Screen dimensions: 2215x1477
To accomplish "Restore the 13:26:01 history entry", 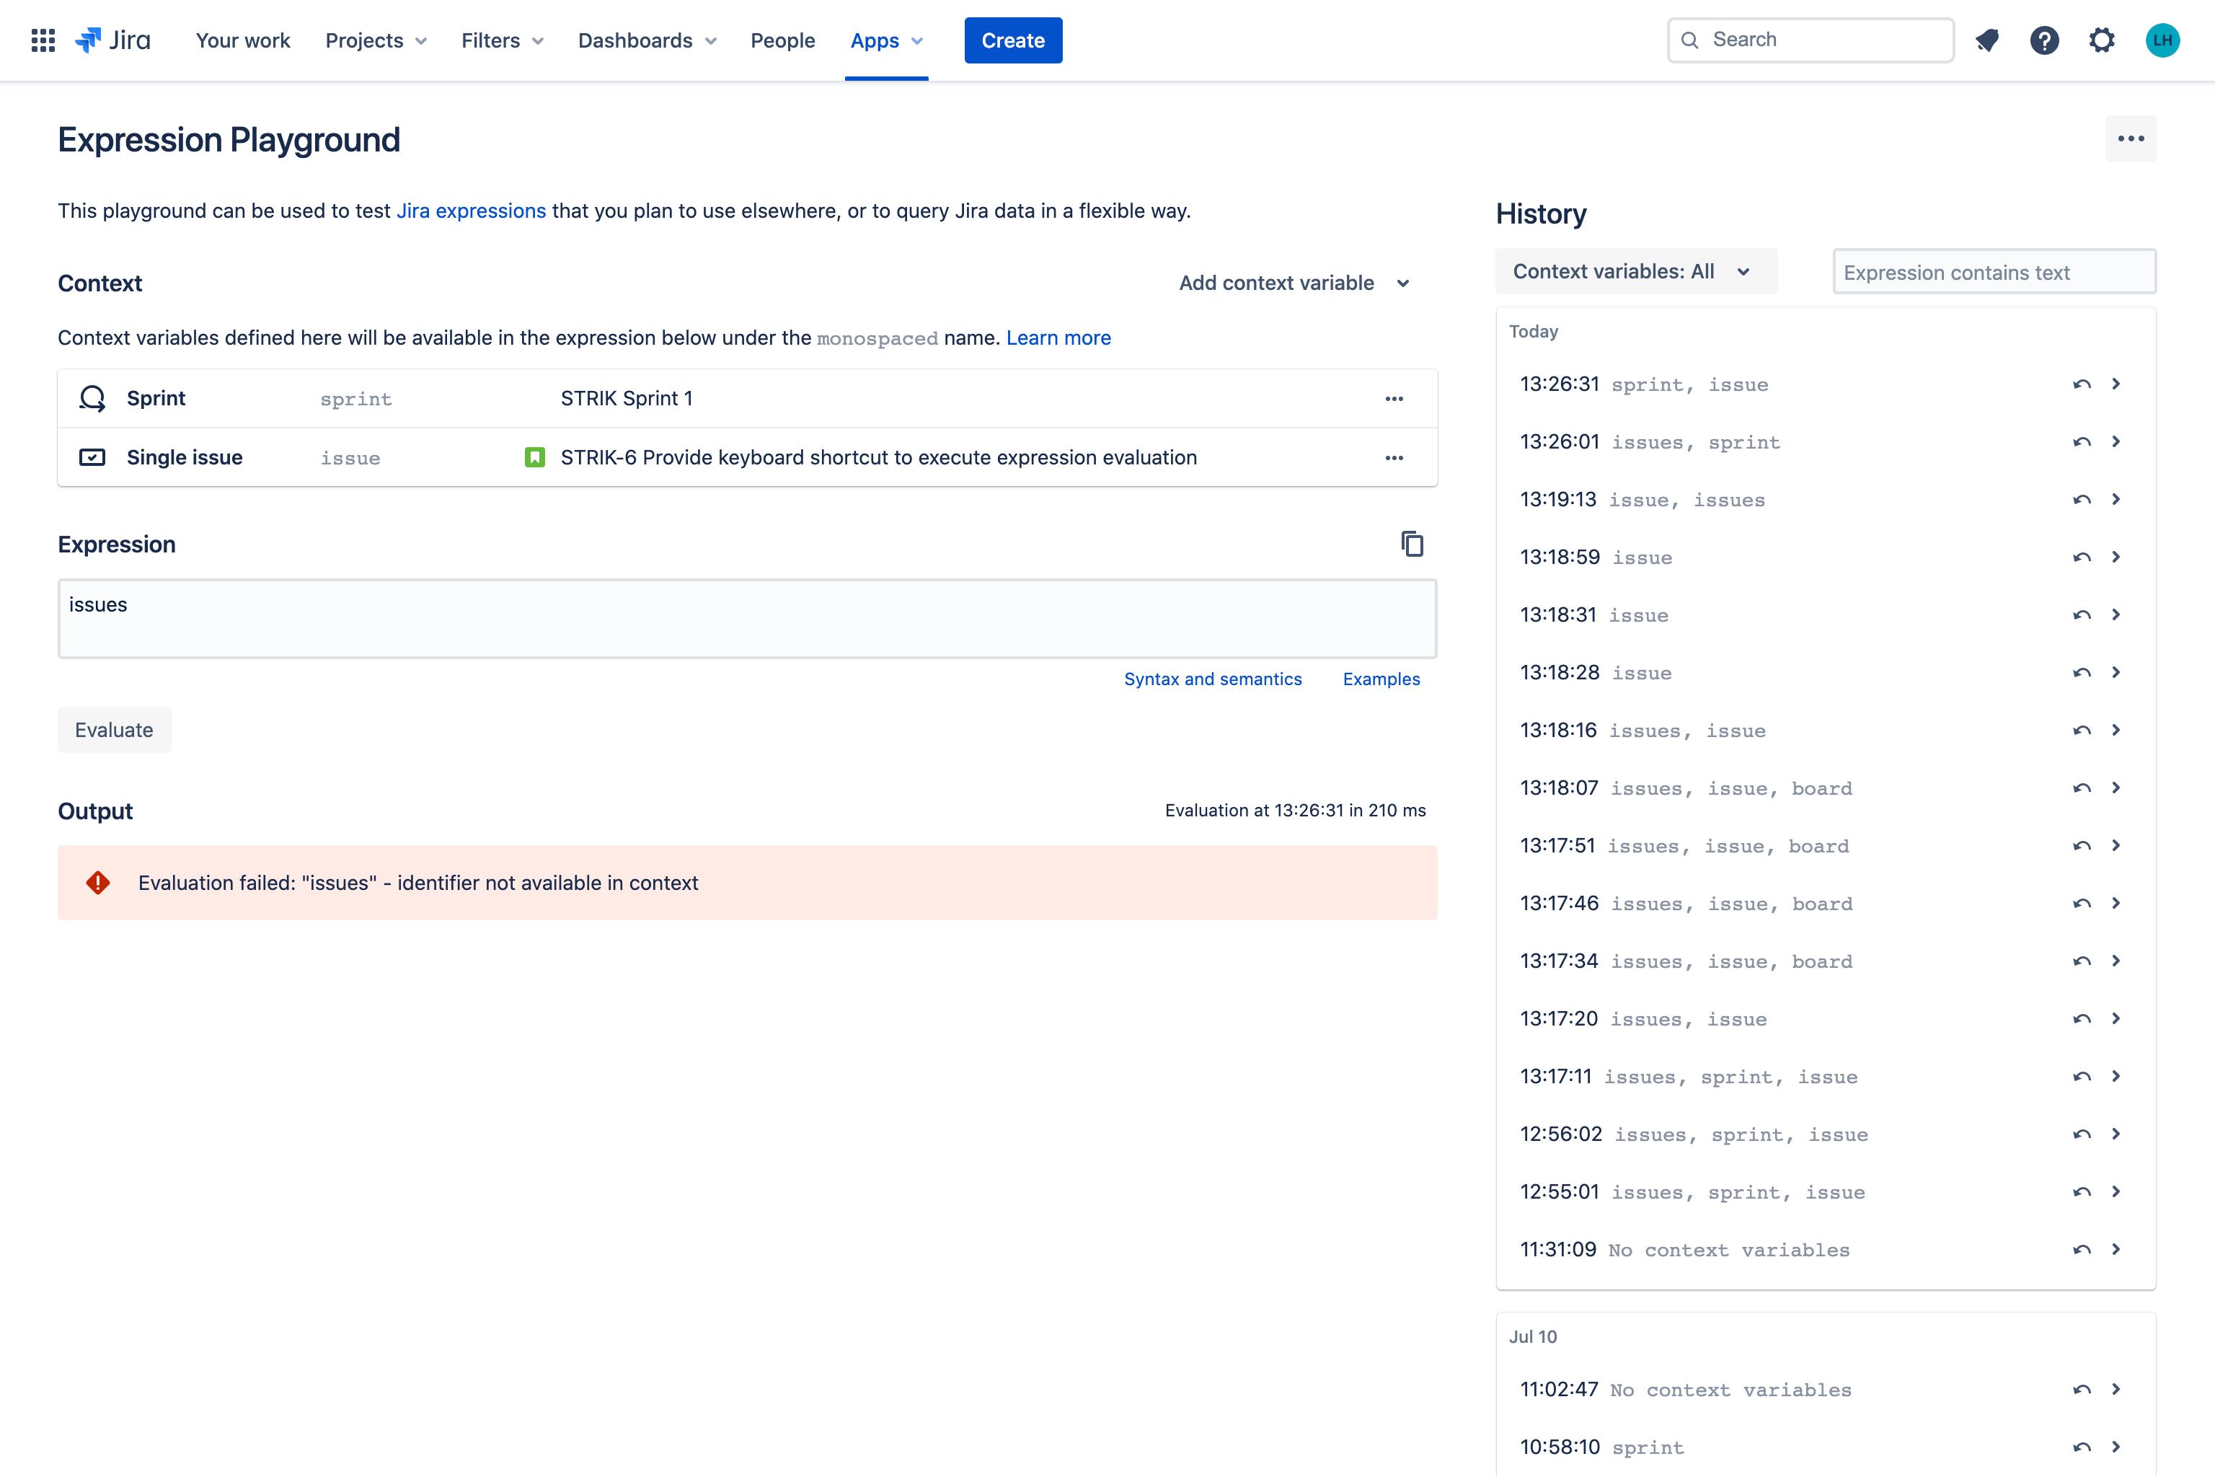I will click(2082, 442).
